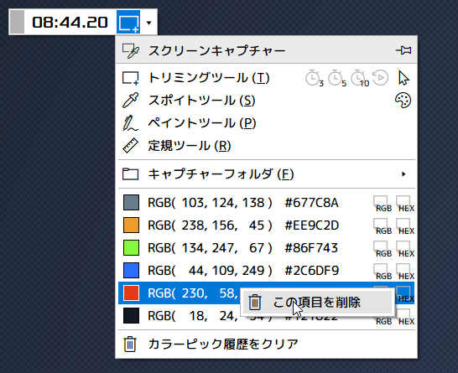Image resolution: width=458 pixels, height=373 pixels.
Task: Toggle the mouse cursor capture icon
Action: [x=403, y=78]
